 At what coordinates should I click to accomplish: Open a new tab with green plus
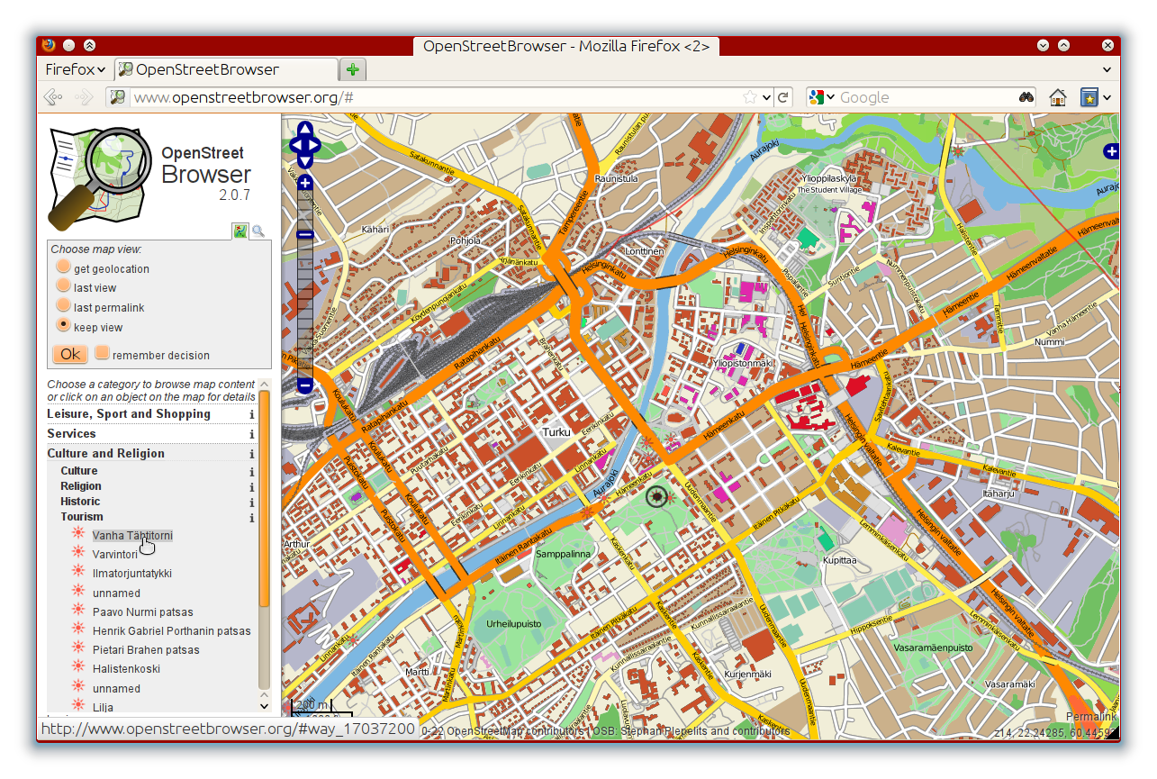coord(352,69)
